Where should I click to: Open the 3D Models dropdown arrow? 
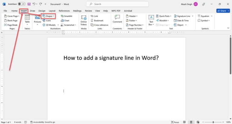58,25
